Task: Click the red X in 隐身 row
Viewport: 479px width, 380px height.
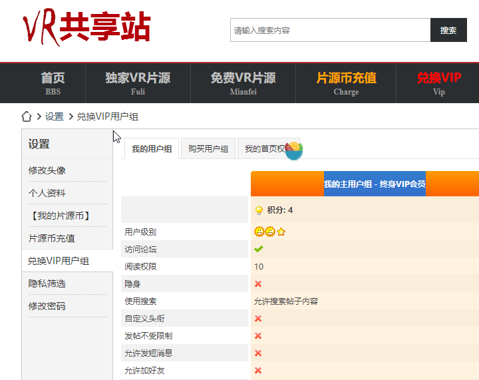Action: (x=258, y=284)
